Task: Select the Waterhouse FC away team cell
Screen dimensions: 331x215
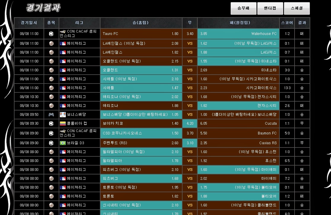Action: (x=238, y=34)
